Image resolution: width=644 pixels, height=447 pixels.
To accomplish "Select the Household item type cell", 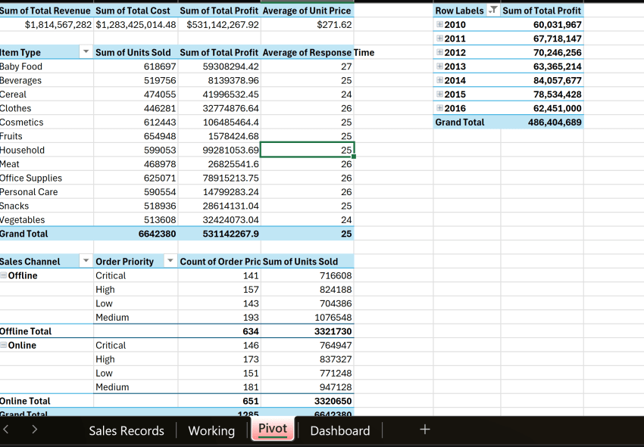I will coord(46,150).
